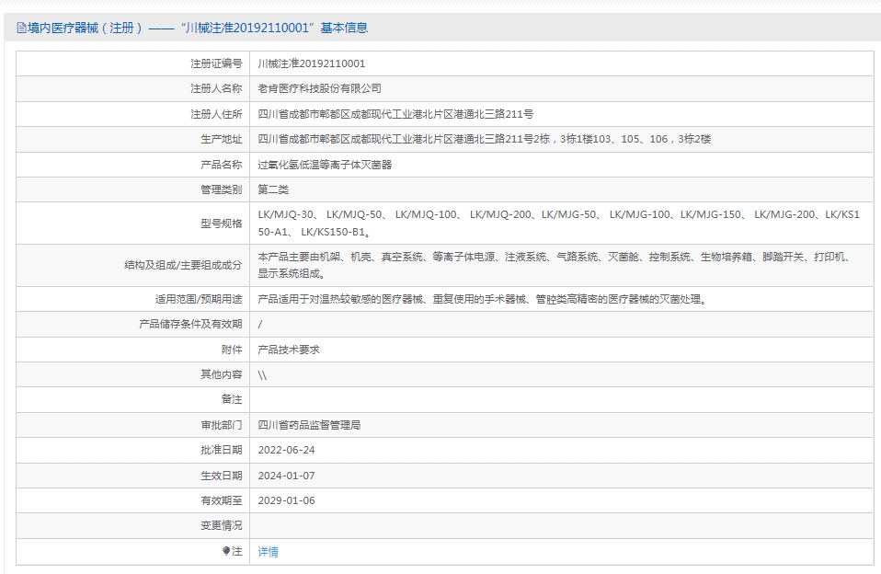Image resolution: width=881 pixels, height=574 pixels.
Task: Click approval date 2022-06-24
Action: click(x=287, y=450)
